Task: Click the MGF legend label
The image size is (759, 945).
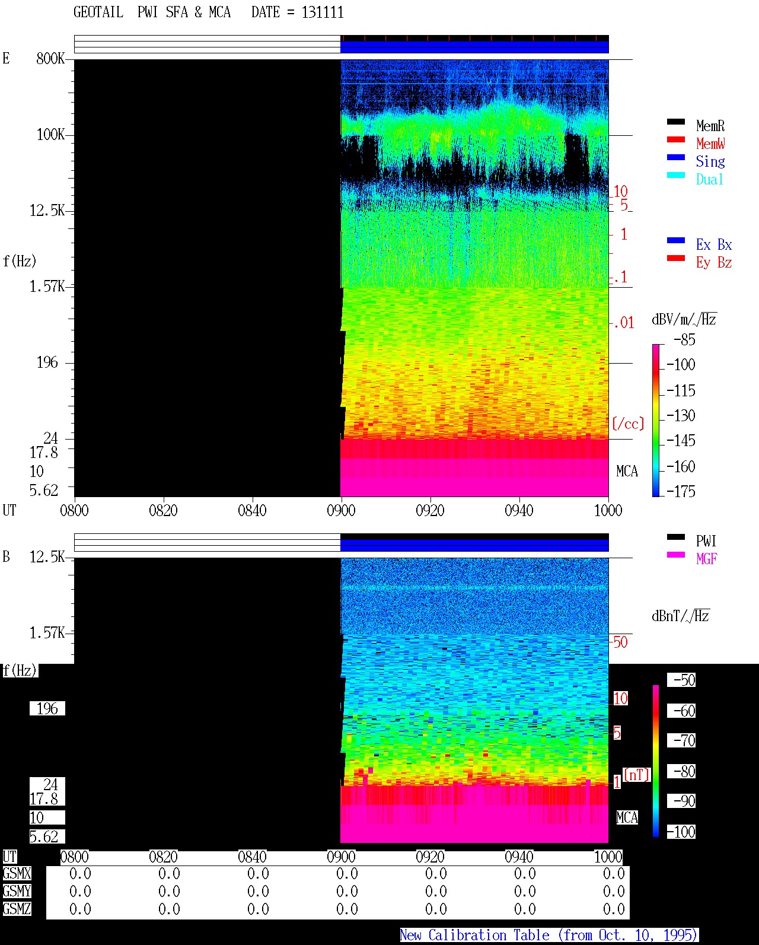Action: tap(706, 559)
